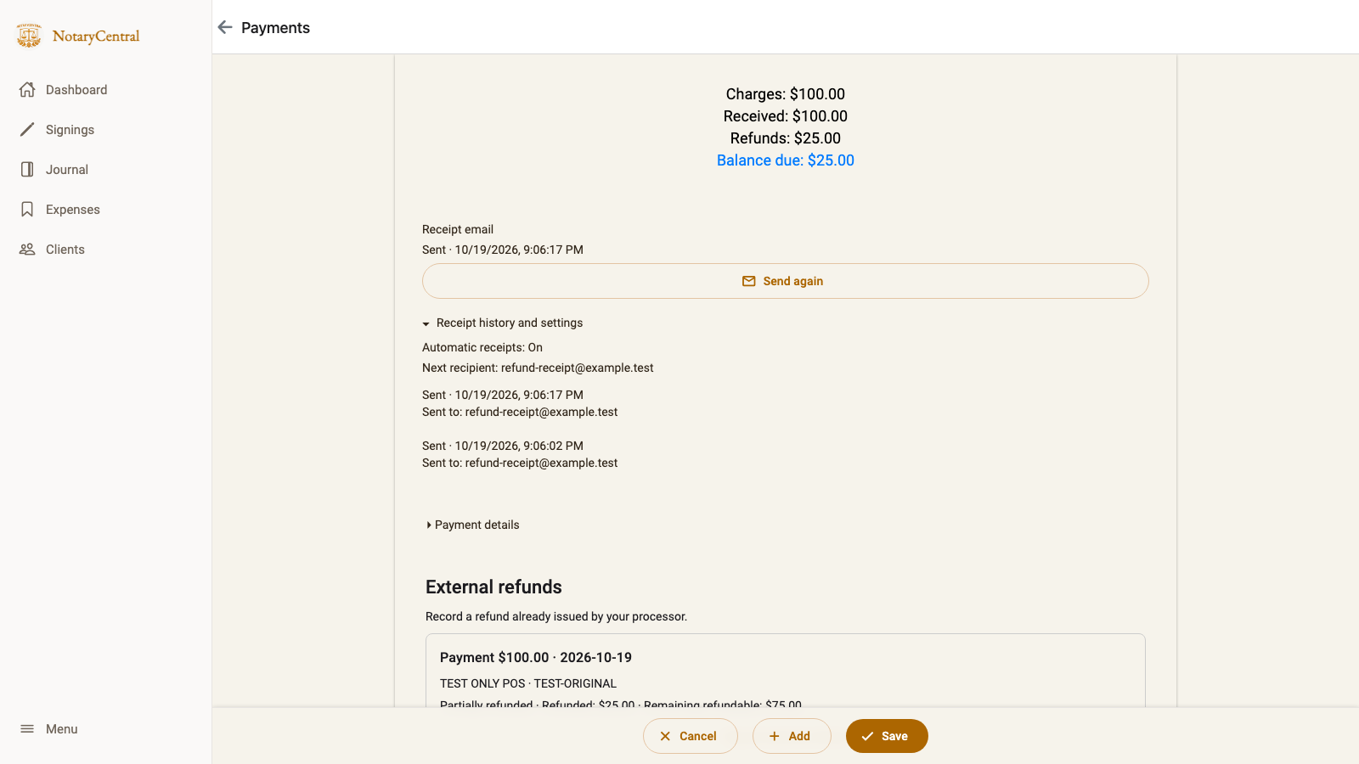Image resolution: width=1359 pixels, height=764 pixels.
Task: Click the envelope icon on Send again
Action: point(749,281)
